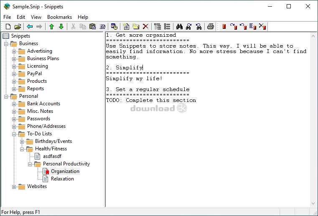Move item up with green up arrow
This screenshot has width=318, height=216.
(51, 27)
